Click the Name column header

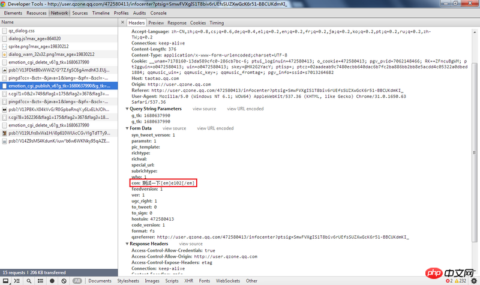pos(59,22)
